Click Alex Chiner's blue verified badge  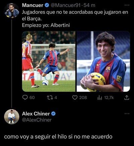coord(53,114)
